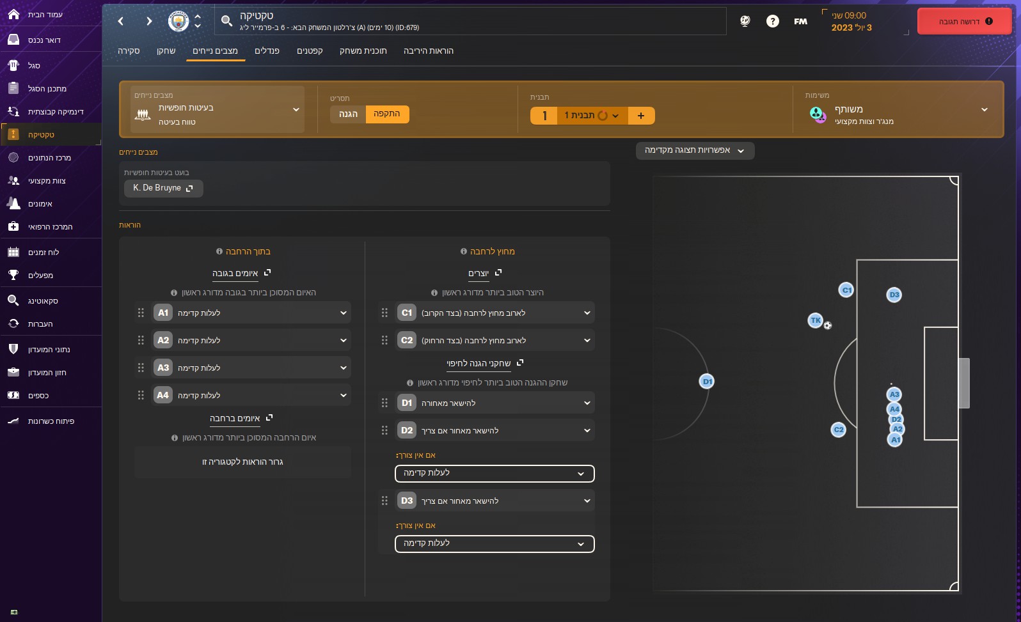The image size is (1021, 622).
Task: Open צוות מקצועי staff icon
Action: (x=13, y=180)
